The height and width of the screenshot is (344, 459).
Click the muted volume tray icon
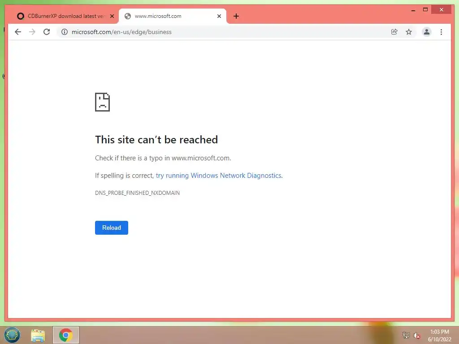point(416,335)
